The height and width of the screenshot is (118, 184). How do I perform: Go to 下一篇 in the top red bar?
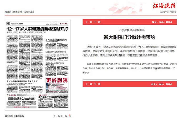[97, 22]
